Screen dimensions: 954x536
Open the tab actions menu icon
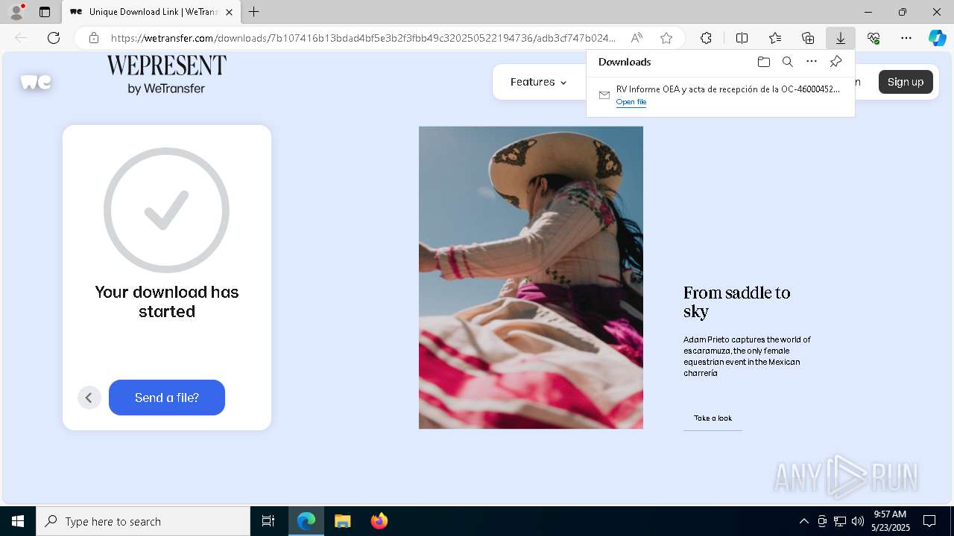45,12
